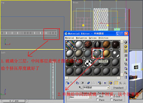Open the Utilities menu
Viewport: 143px width, 103px height.
103,38
